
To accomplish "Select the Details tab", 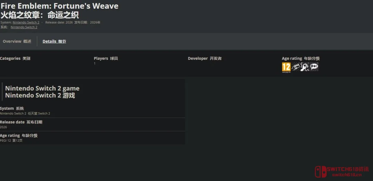I will [x=54, y=41].
